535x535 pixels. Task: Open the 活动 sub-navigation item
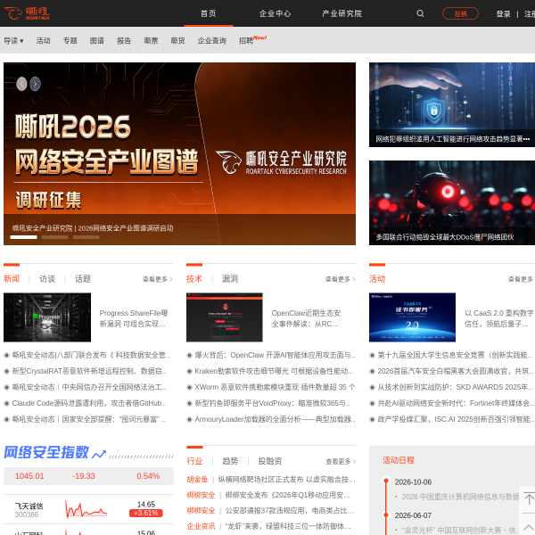pyautogui.click(x=44, y=41)
